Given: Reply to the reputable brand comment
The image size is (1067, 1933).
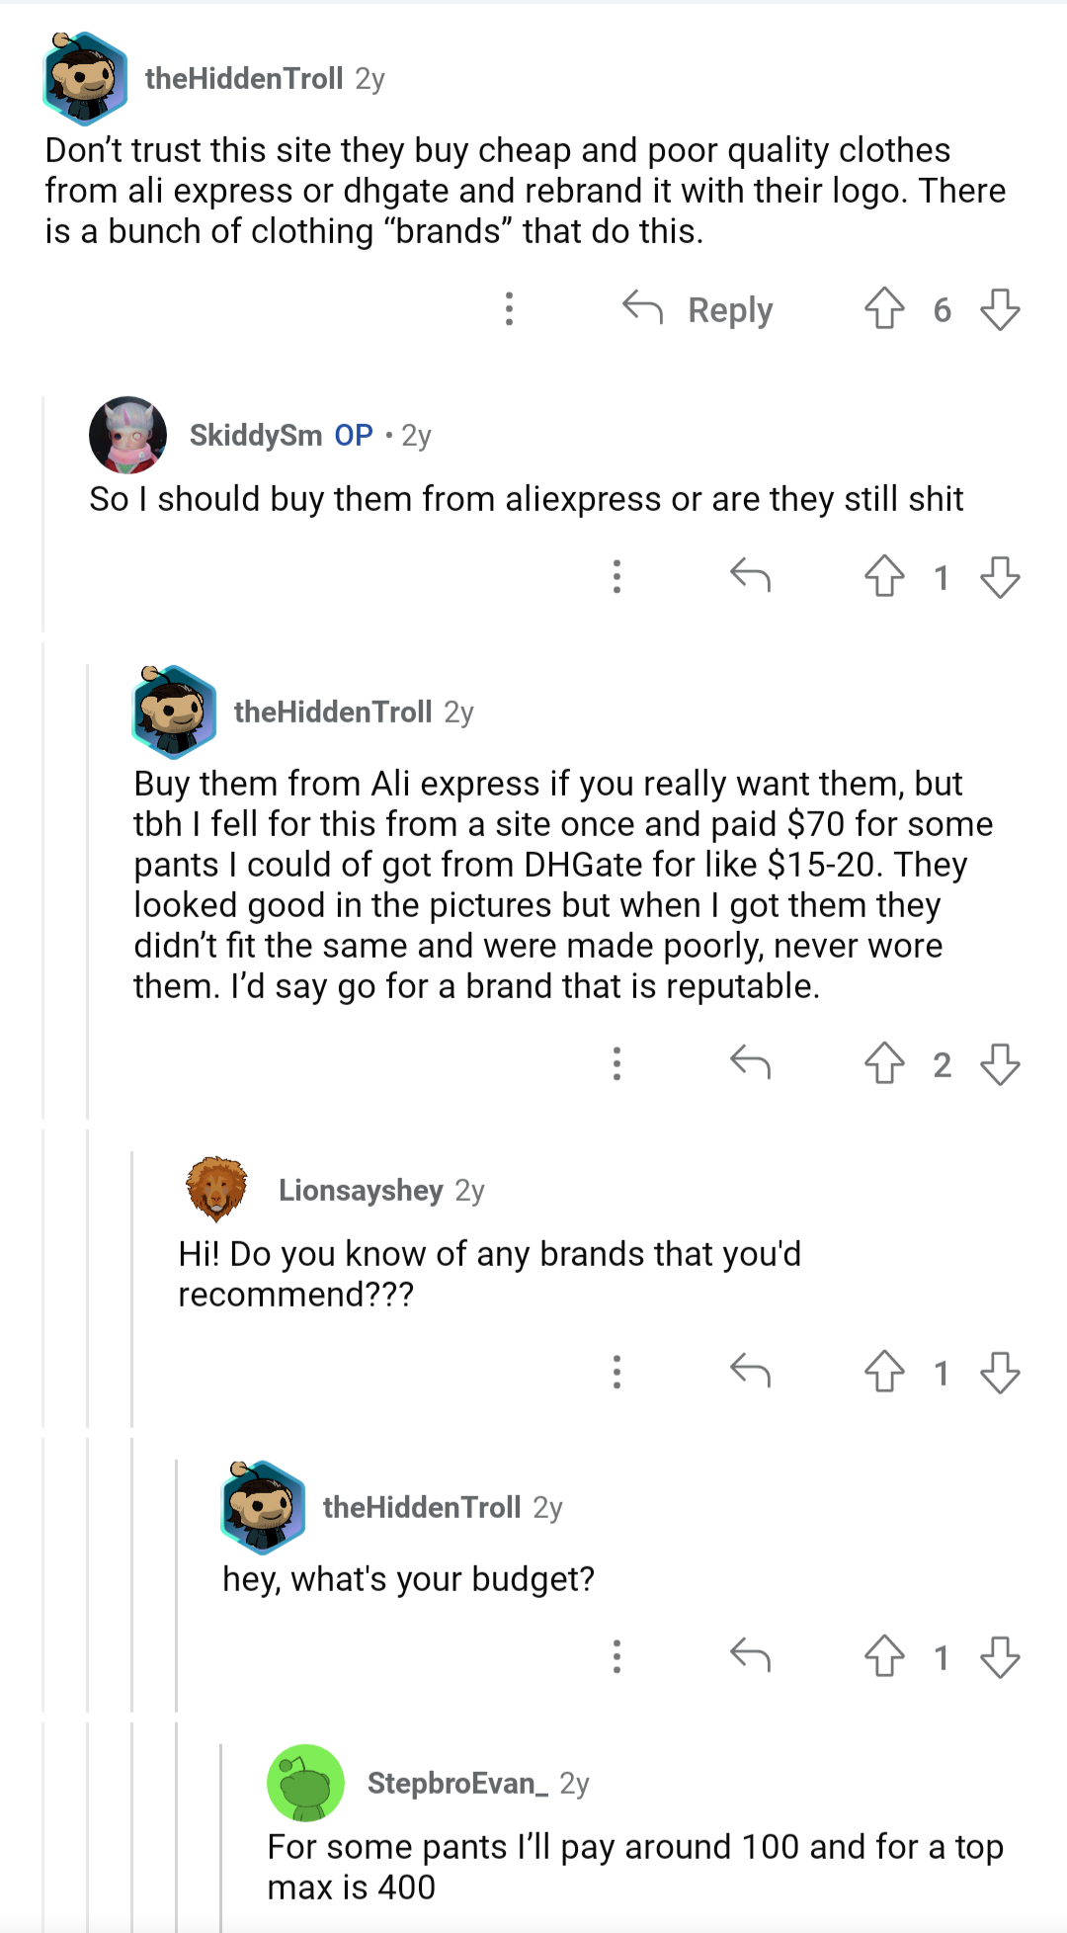Looking at the screenshot, I should click(750, 1063).
